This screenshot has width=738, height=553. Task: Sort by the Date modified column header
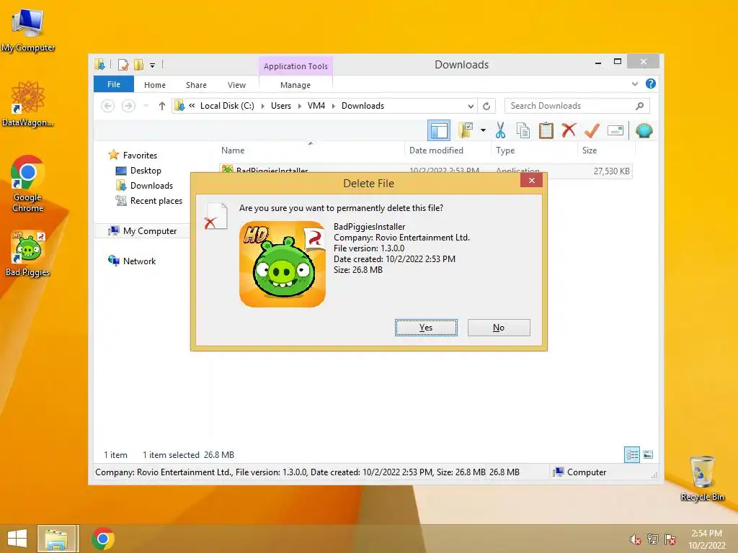click(436, 150)
